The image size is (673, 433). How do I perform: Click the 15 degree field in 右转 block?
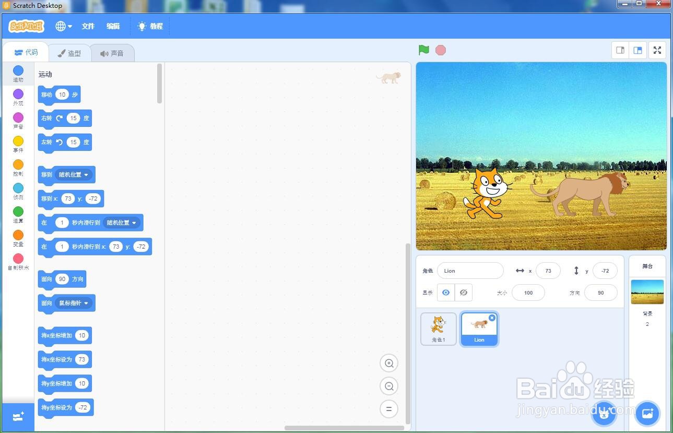click(74, 118)
